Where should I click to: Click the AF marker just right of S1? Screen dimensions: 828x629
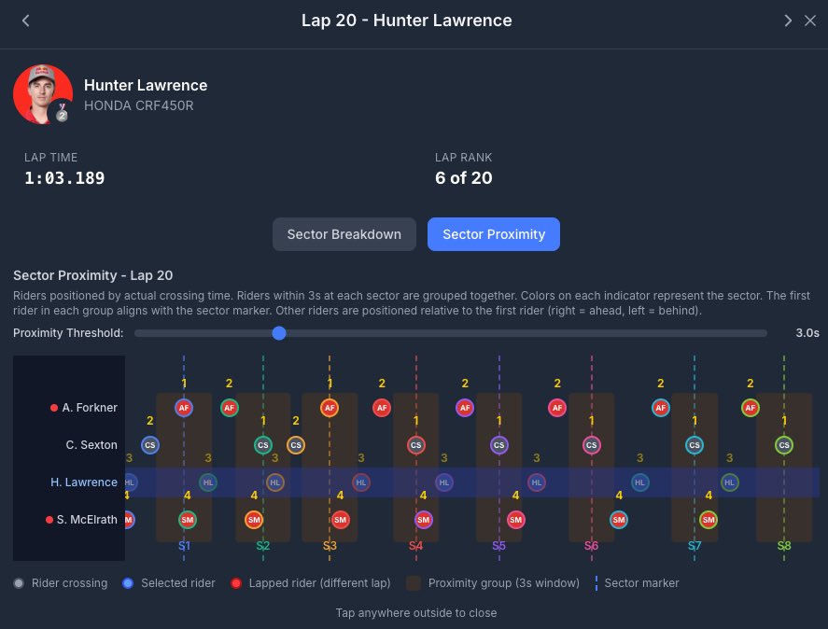(230, 408)
